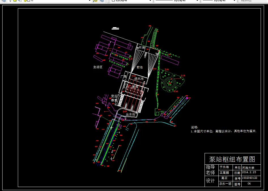Select the date 2014.2.25
Image resolution: width=268 pixels, height=191 pixels.
click(x=249, y=172)
